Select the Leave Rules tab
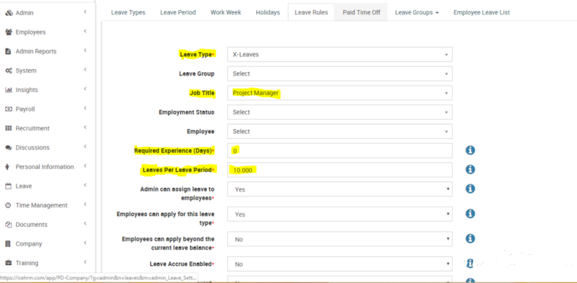 point(312,12)
